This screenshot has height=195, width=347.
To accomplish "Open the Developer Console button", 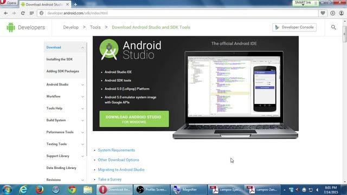I will point(294,27).
